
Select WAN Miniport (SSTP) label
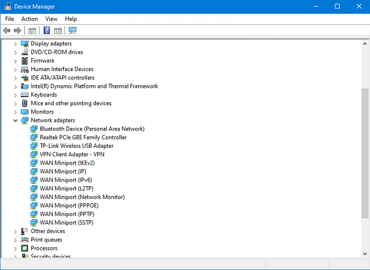point(67,222)
